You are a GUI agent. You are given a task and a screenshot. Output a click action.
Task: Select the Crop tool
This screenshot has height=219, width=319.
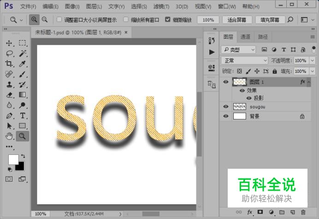click(9, 64)
